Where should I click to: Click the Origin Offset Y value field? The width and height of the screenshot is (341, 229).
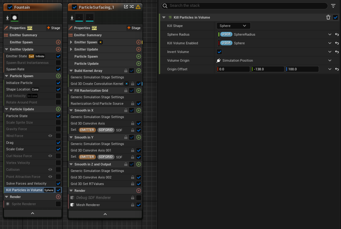(267, 69)
